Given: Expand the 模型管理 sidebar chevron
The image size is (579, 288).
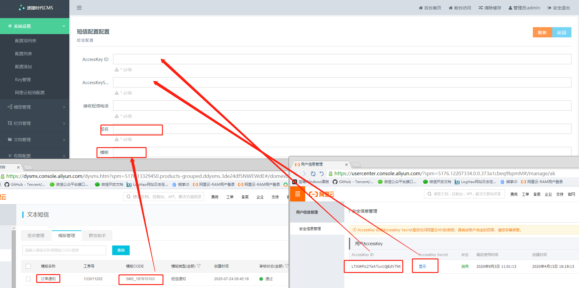Looking at the screenshot, I should coord(64,107).
